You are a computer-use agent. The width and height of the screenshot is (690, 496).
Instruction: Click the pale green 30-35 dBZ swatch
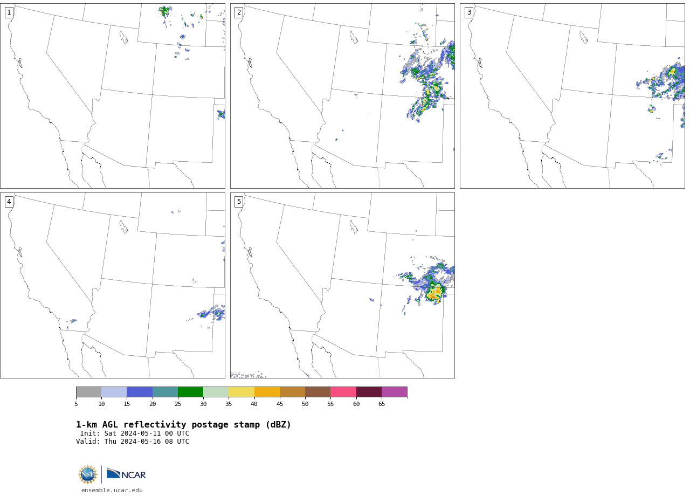pyautogui.click(x=216, y=392)
